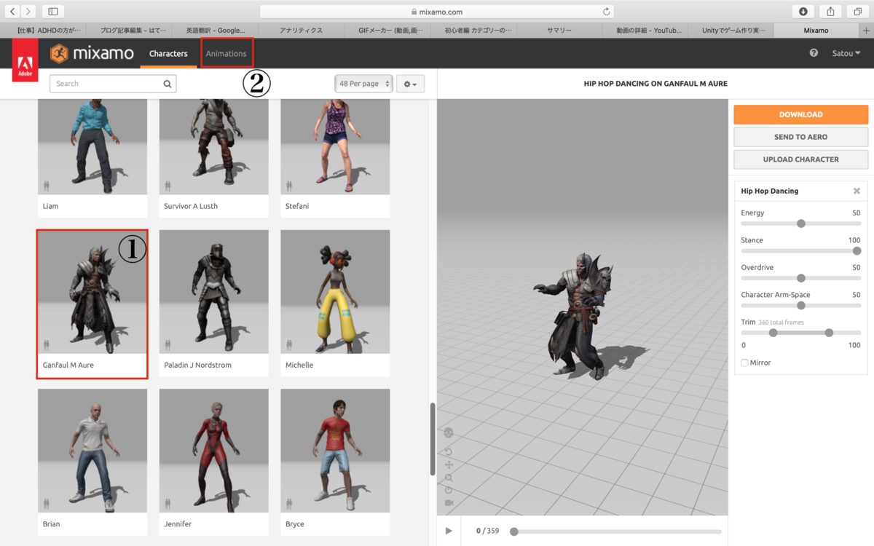The height and width of the screenshot is (546, 874).
Task: Click the Stance slider handle
Action: click(857, 250)
